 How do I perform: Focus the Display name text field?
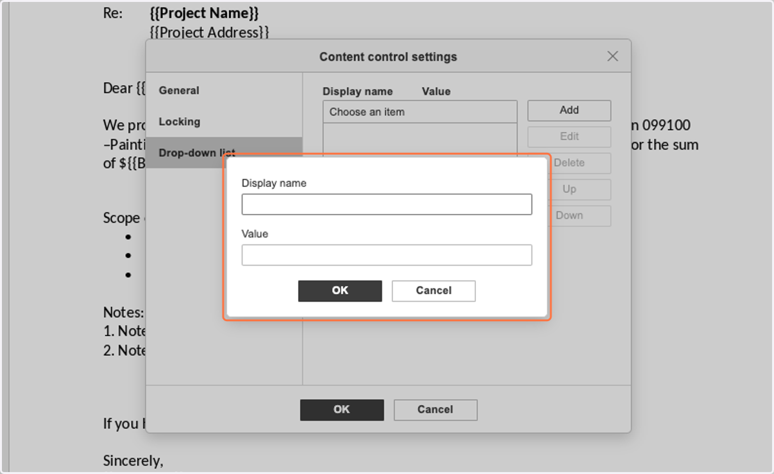(387, 204)
